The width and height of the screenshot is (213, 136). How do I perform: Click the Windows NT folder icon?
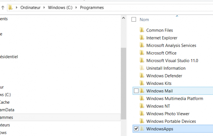tap(142, 106)
